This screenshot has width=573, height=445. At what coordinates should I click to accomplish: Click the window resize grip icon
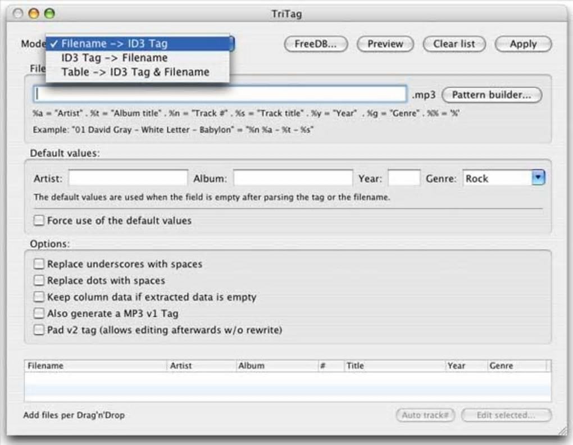pos(562,431)
